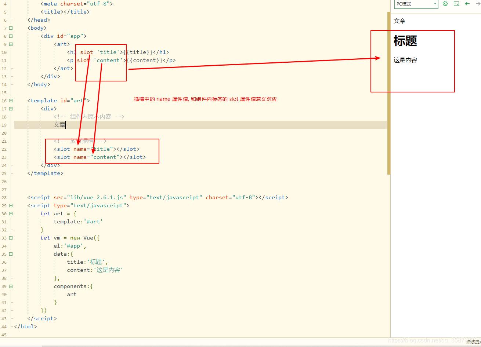Go back using the green left arrow
The width and height of the screenshot is (481, 347).
(x=467, y=4)
